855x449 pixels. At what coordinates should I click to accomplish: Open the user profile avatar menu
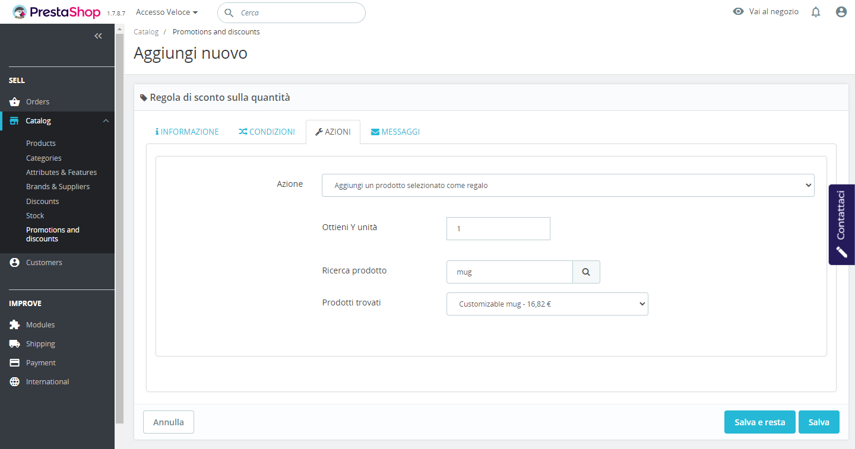(841, 12)
